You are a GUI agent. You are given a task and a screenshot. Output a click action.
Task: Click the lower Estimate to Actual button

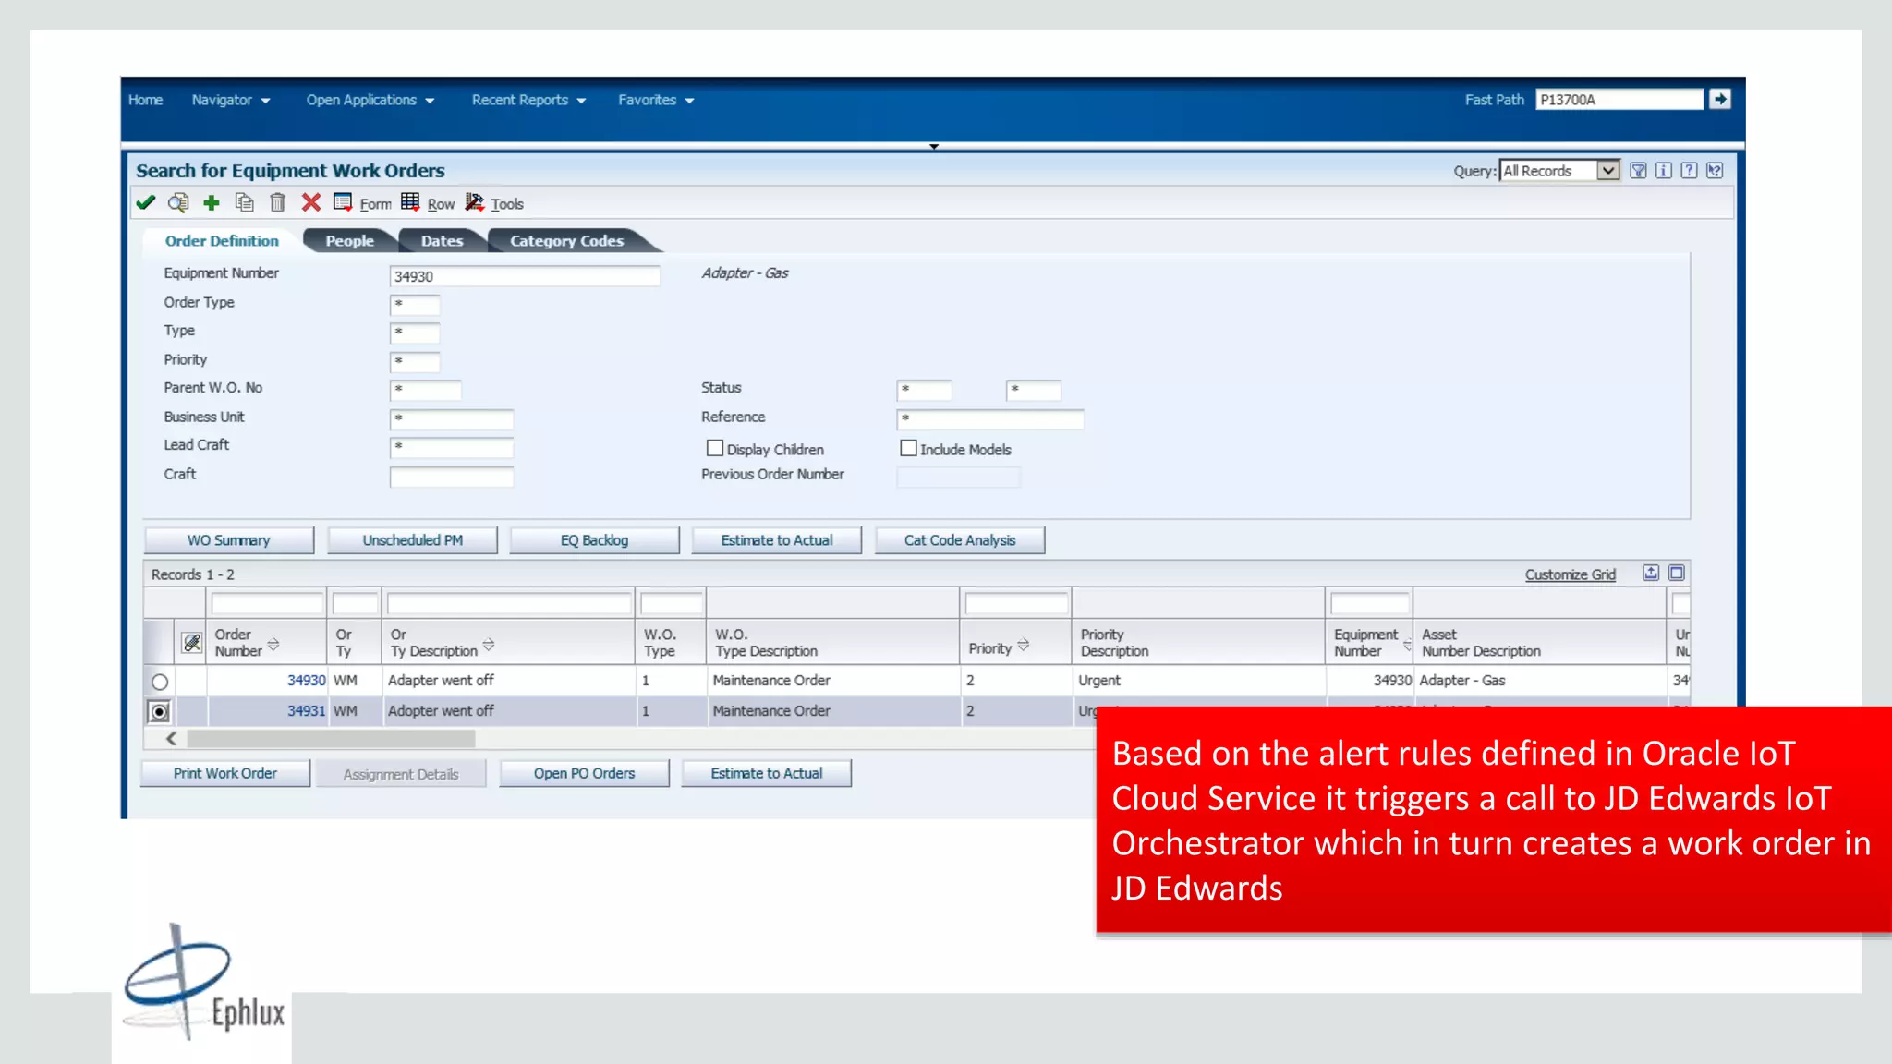point(767,773)
